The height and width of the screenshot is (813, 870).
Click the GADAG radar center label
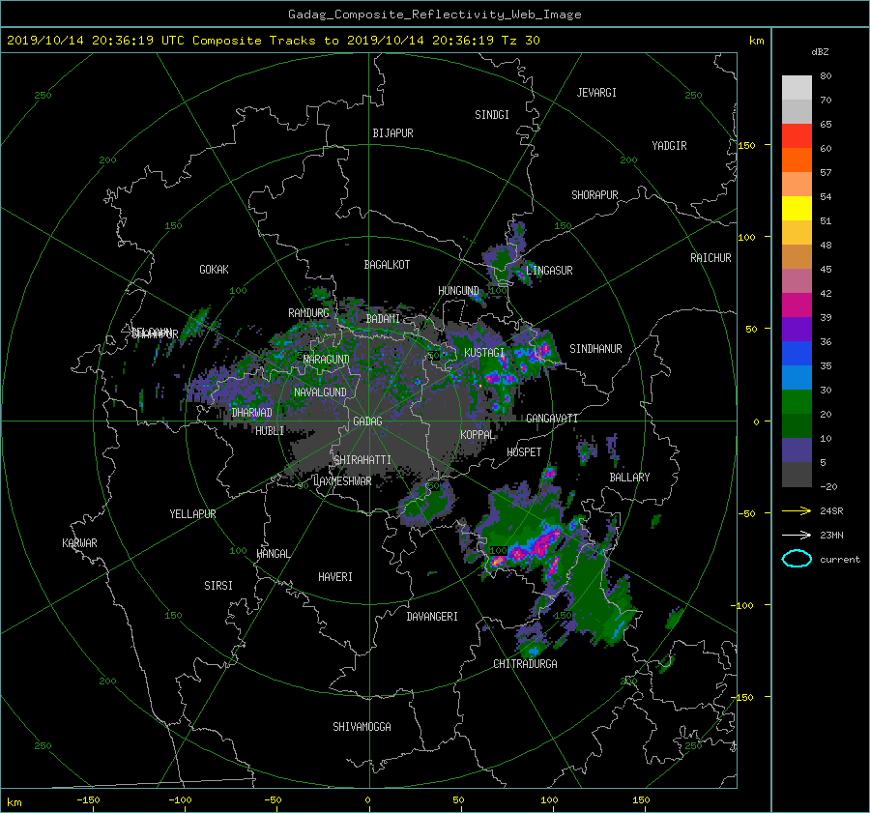(x=368, y=421)
